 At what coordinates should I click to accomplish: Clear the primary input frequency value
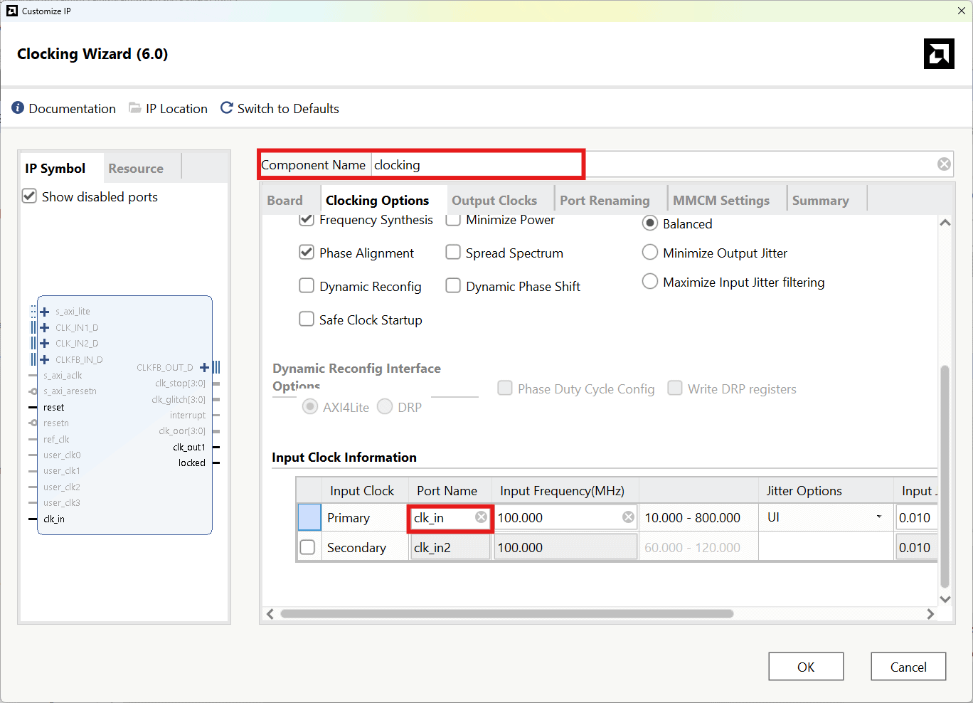(x=628, y=517)
